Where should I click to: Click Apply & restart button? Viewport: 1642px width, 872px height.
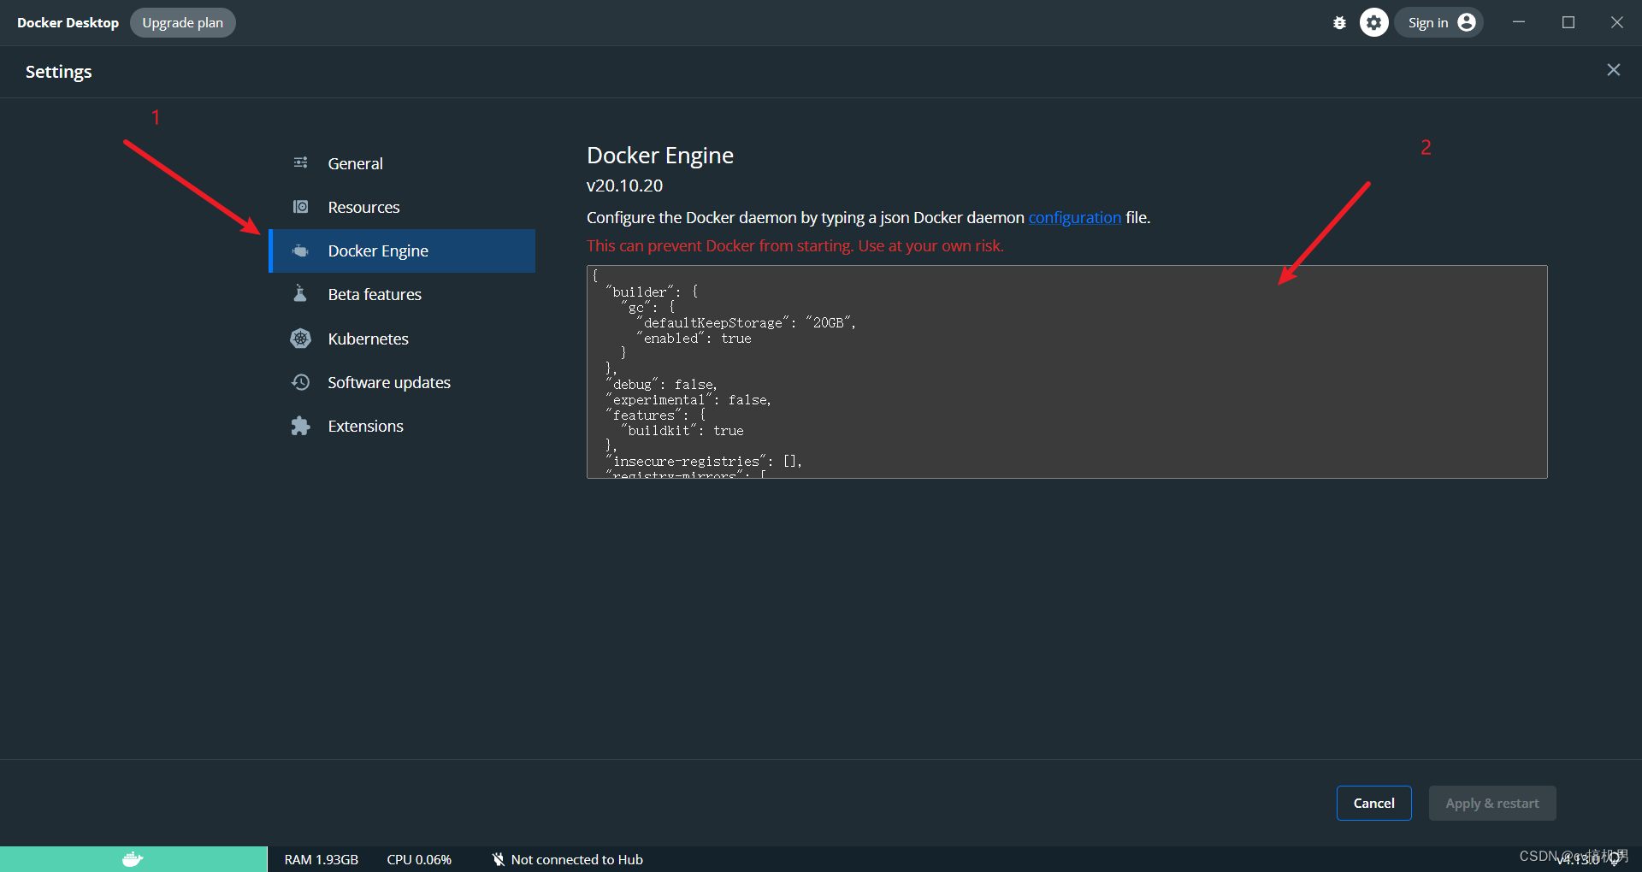1492,803
